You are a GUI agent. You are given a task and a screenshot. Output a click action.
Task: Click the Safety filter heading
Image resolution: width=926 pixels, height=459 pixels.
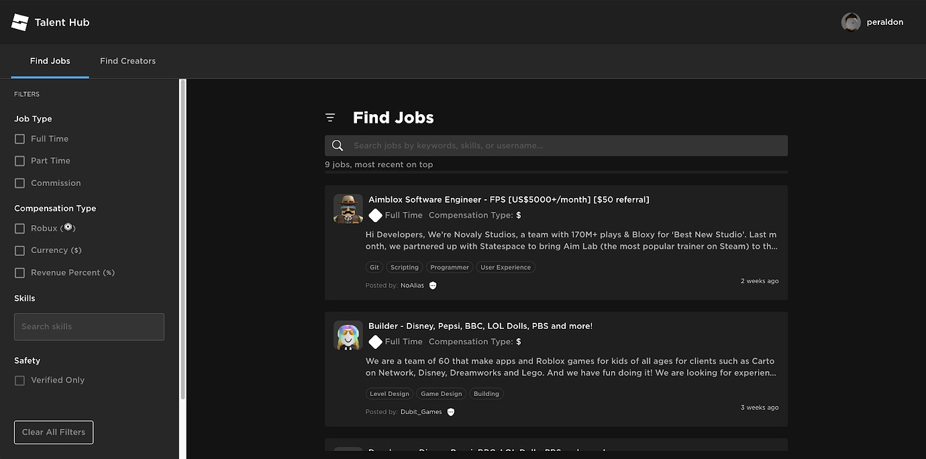click(x=28, y=360)
